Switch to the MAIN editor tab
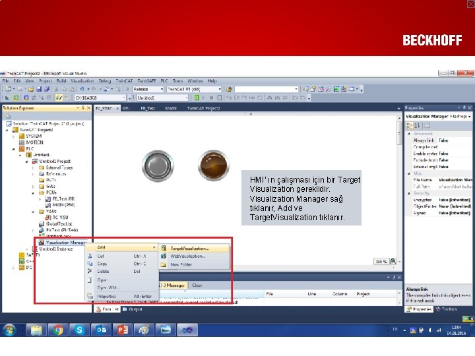475x356 pixels. pyautogui.click(x=171, y=108)
